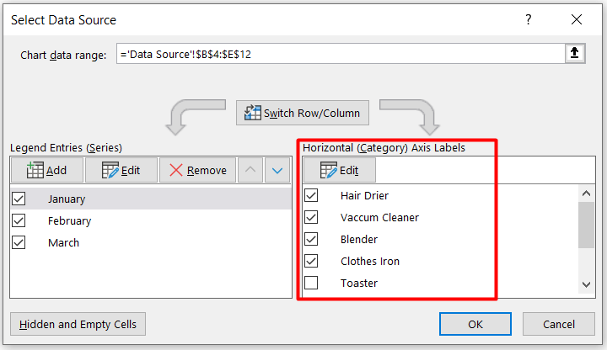607x350 pixels.
Task: Uncheck the January series checkbox
Action: click(x=19, y=199)
